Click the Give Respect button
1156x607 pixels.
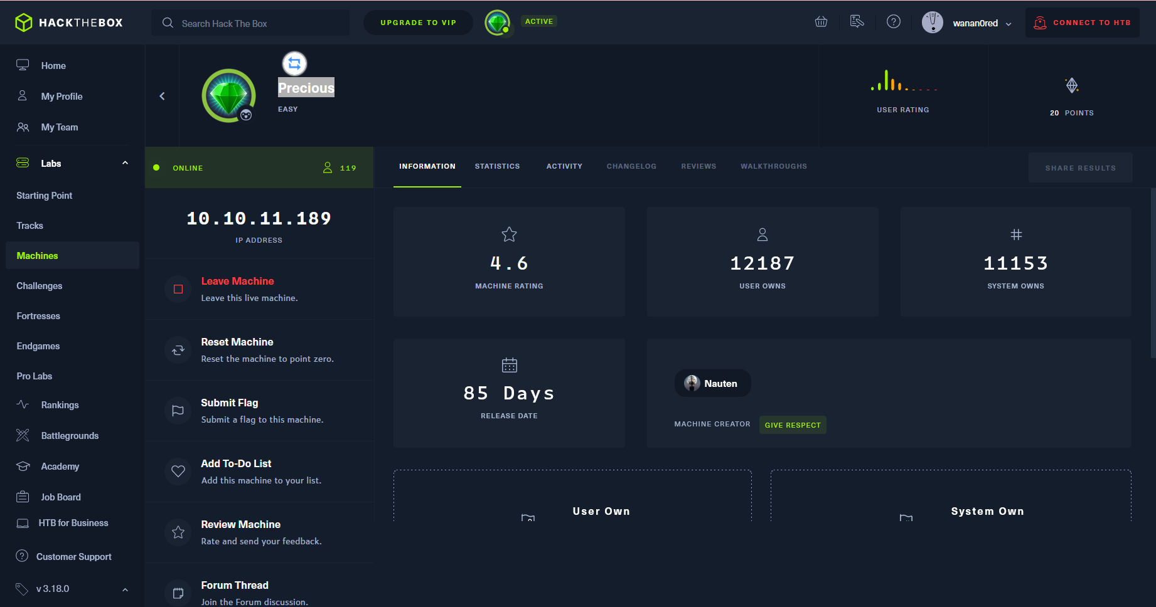[793, 425]
